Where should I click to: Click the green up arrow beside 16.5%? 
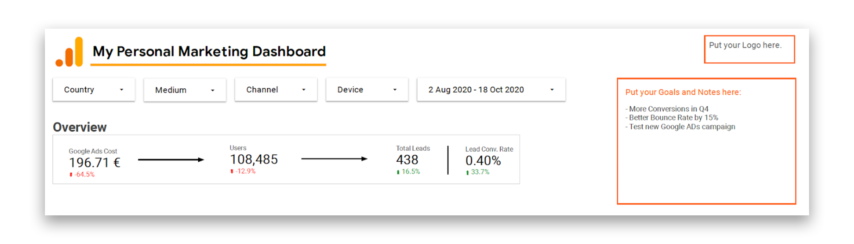(398, 172)
